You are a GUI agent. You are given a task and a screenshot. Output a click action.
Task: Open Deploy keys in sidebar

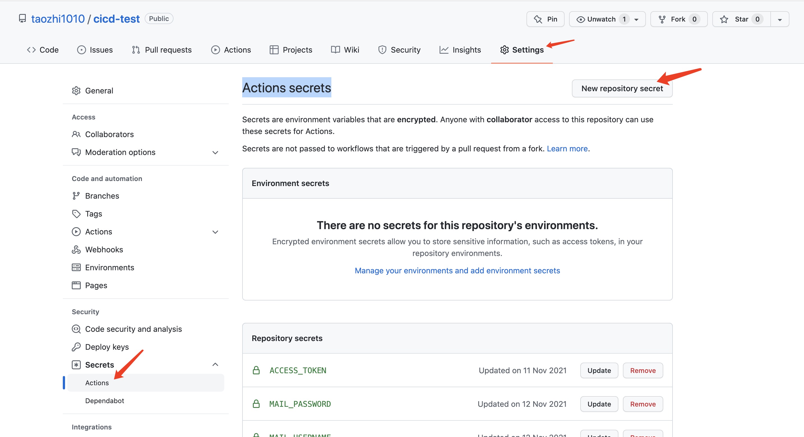(107, 347)
